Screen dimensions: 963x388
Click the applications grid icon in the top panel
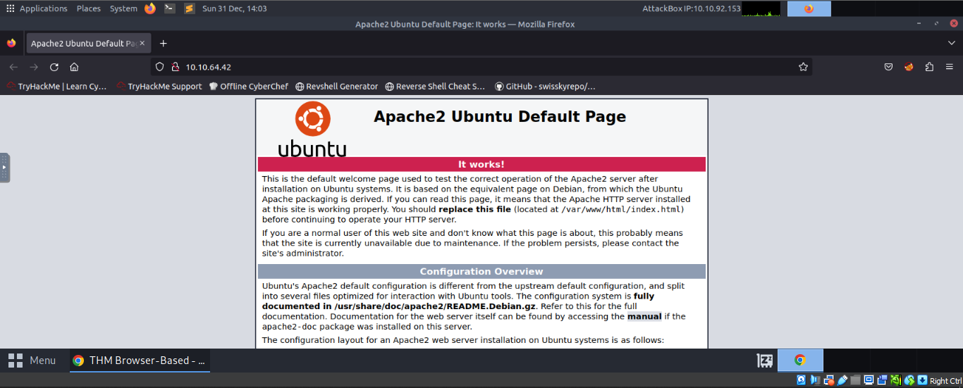tap(10, 8)
